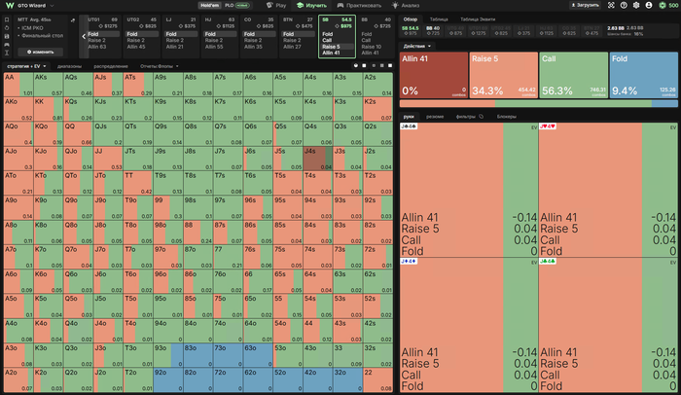Viewport: 681px width, 395px height.
Task: Switch to the 'Таблица Эквити' tab
Action: (478, 19)
